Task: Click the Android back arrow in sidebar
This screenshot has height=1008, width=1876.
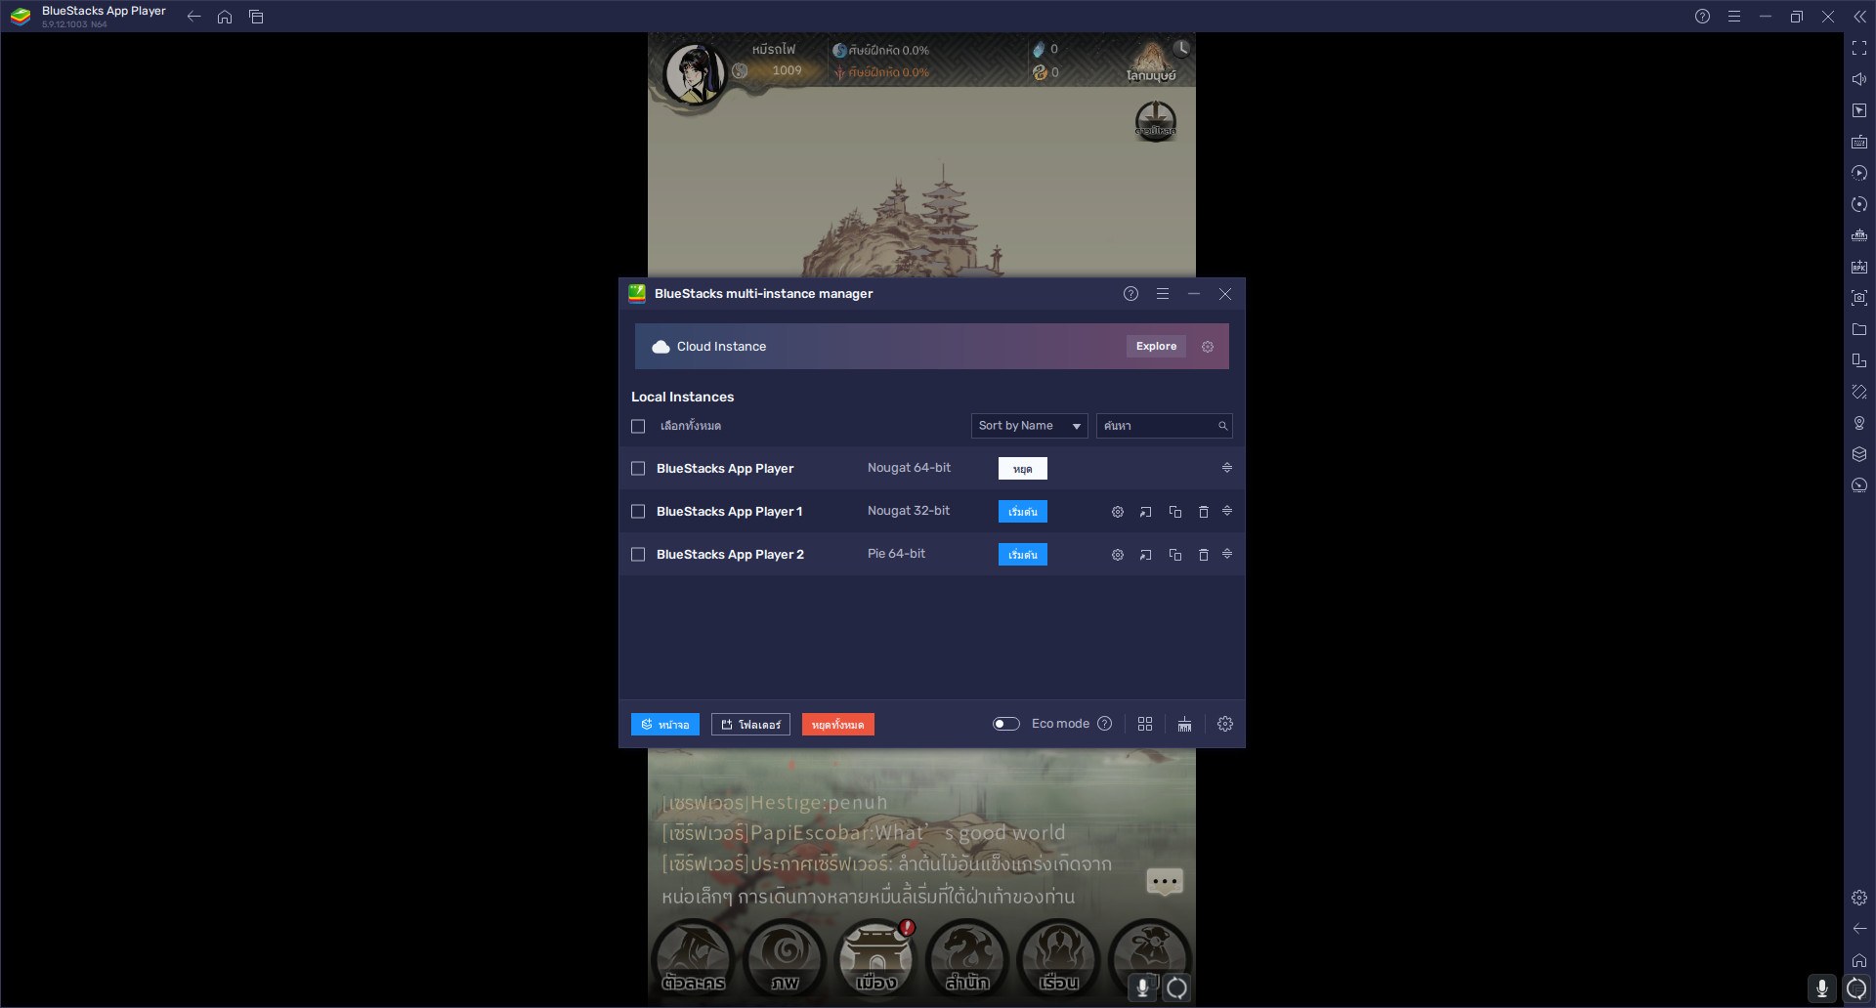Action: [x=1859, y=929]
